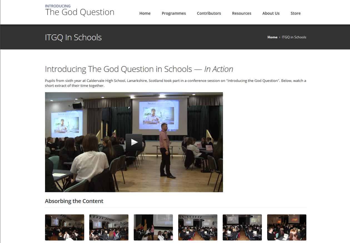The image size is (350, 243).
Task: Click the Absorbing the Content heading
Action: (74, 201)
